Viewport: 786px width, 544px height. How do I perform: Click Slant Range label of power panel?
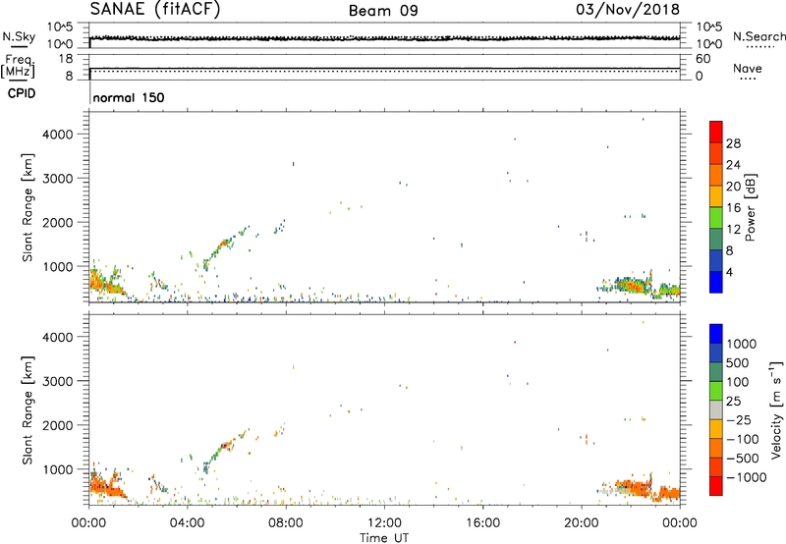[28, 207]
